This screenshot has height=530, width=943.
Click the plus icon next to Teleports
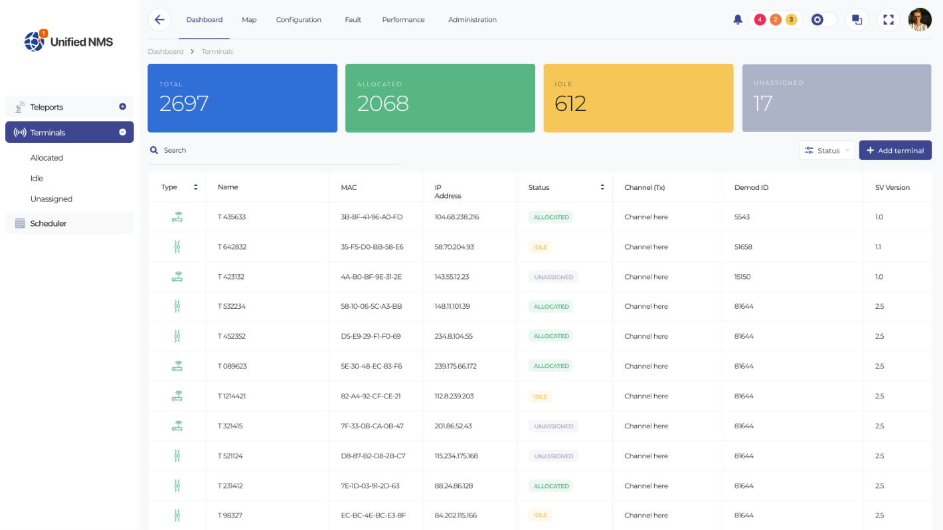122,106
